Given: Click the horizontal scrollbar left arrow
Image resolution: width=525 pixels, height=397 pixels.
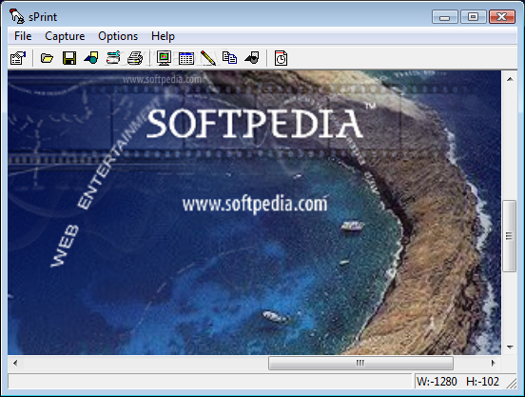Looking at the screenshot, I should pos(15,363).
